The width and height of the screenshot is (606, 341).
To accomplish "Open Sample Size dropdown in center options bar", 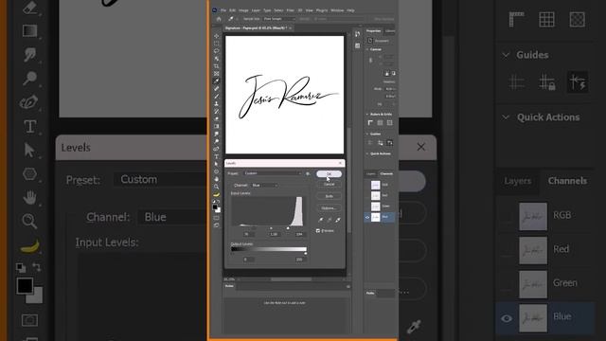I will click(279, 19).
